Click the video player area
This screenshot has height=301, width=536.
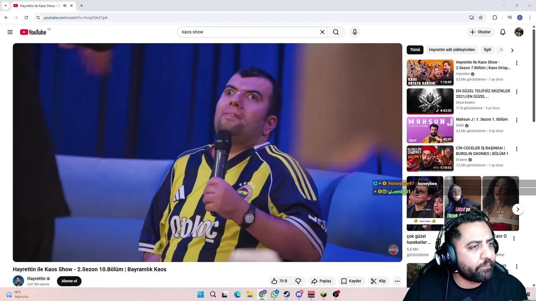point(207,153)
